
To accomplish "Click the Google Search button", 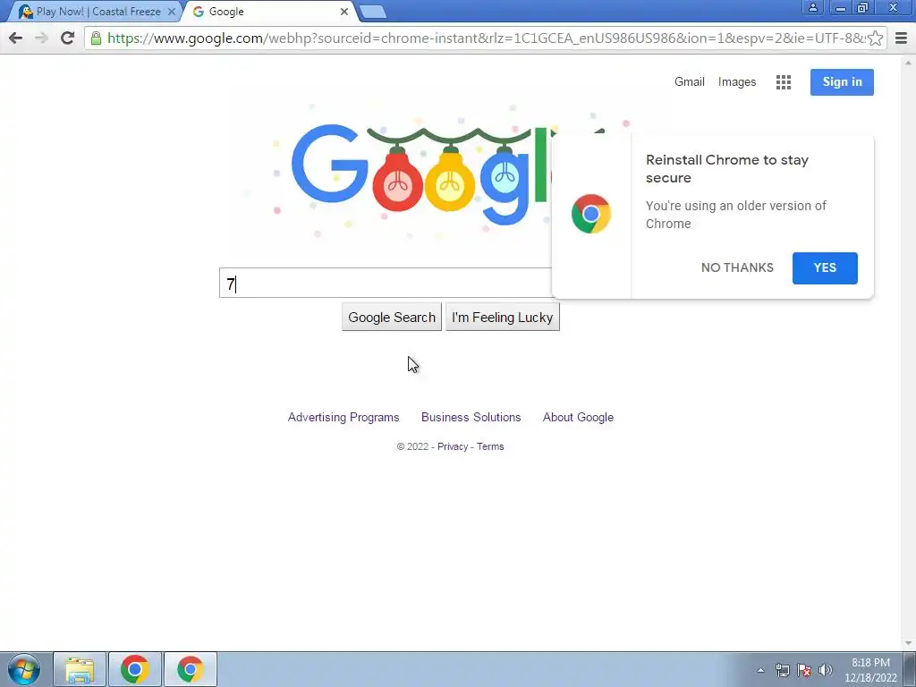I will coord(392,318).
